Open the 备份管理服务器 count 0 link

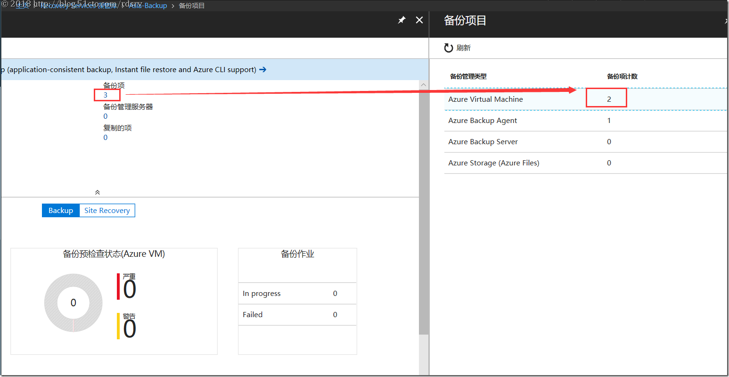coord(106,116)
